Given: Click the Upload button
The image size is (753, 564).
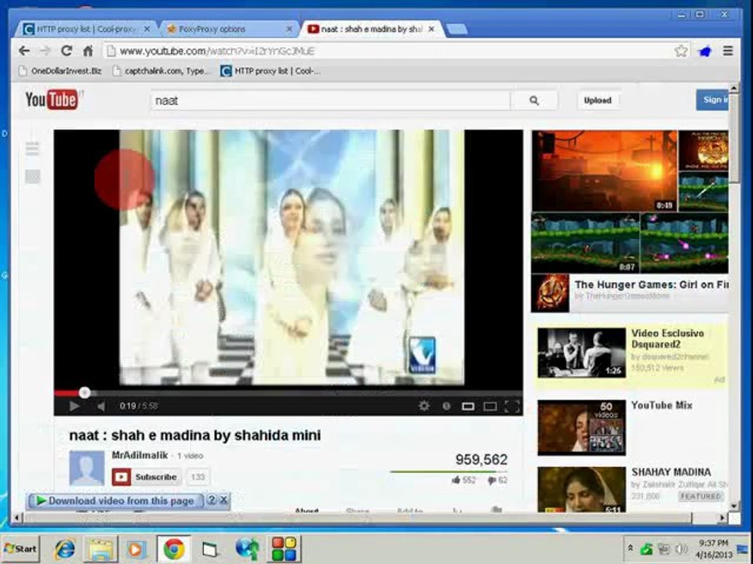Looking at the screenshot, I should pyautogui.click(x=598, y=101).
